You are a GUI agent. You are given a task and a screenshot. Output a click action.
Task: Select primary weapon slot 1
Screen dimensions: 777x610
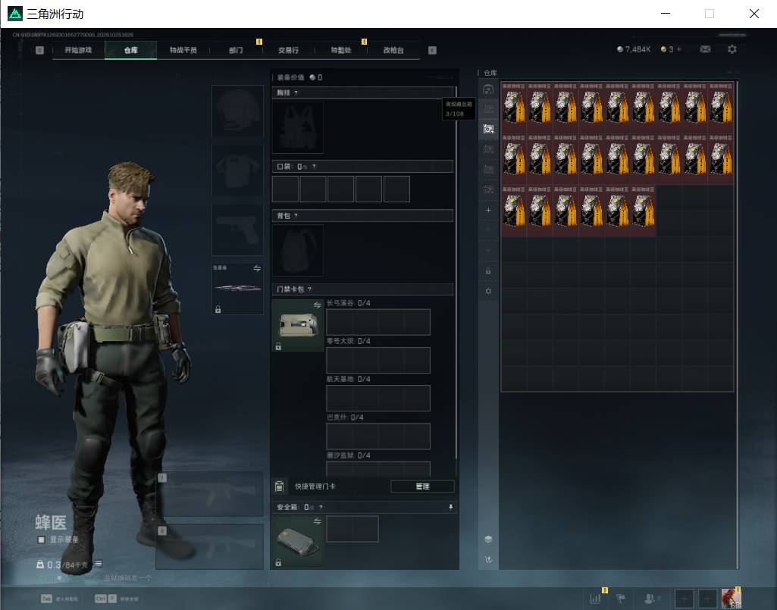click(x=210, y=494)
